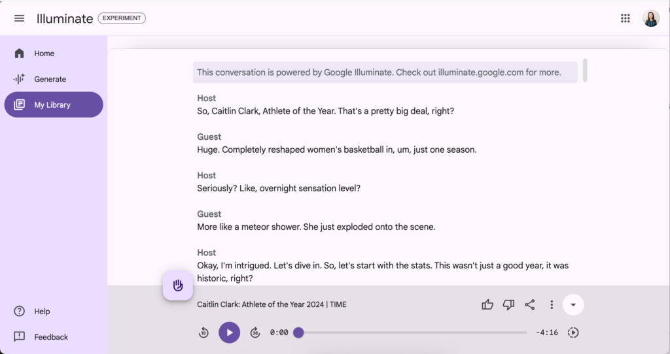The width and height of the screenshot is (670, 354).
Task: Click the Feedback speech bubble icon
Action: pos(19,337)
